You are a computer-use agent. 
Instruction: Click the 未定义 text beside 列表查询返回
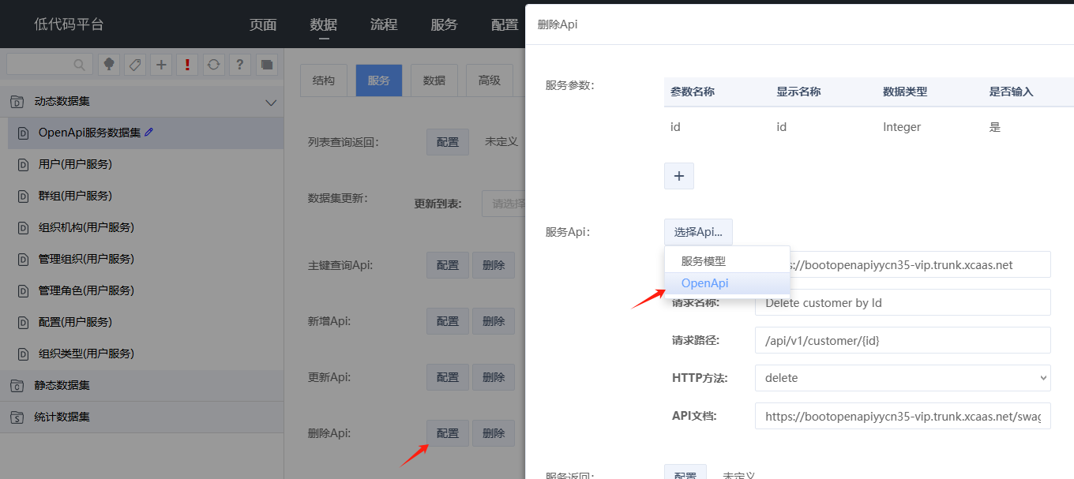(x=501, y=142)
